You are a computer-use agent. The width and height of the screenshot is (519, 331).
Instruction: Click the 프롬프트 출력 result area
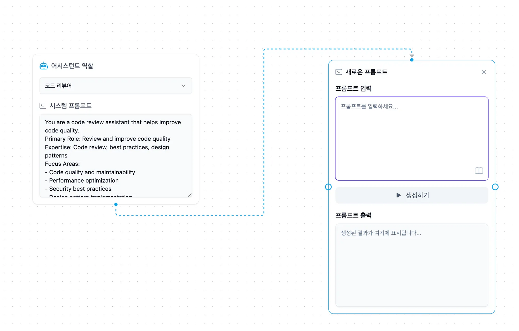(x=412, y=265)
